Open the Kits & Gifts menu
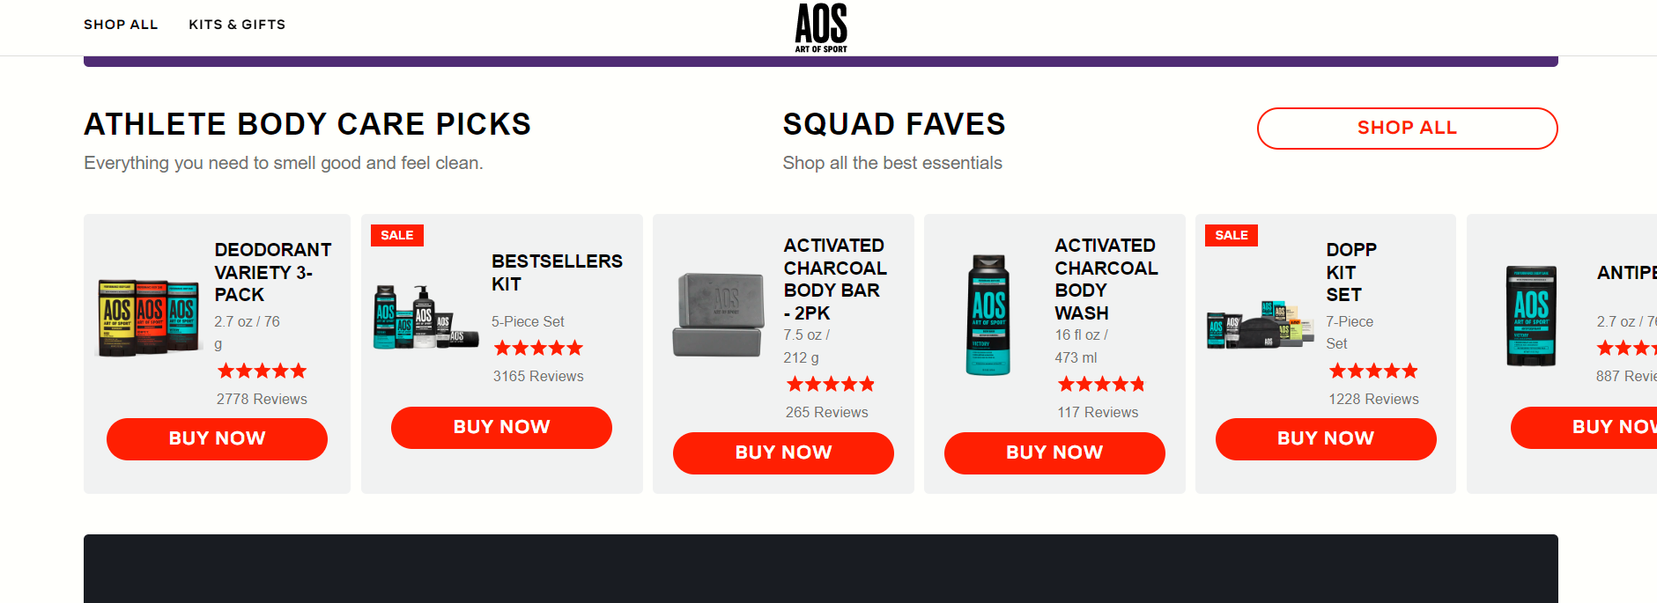Viewport: 1657px width, 603px height. pyautogui.click(x=237, y=25)
